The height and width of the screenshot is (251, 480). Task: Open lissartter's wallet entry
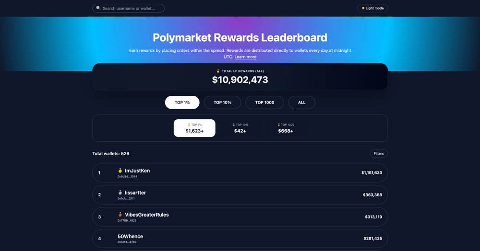coord(240,195)
